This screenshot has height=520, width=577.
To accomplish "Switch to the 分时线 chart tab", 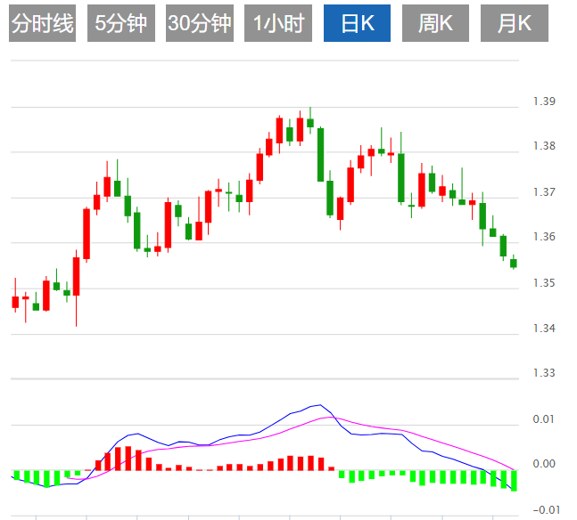I will (x=42, y=23).
